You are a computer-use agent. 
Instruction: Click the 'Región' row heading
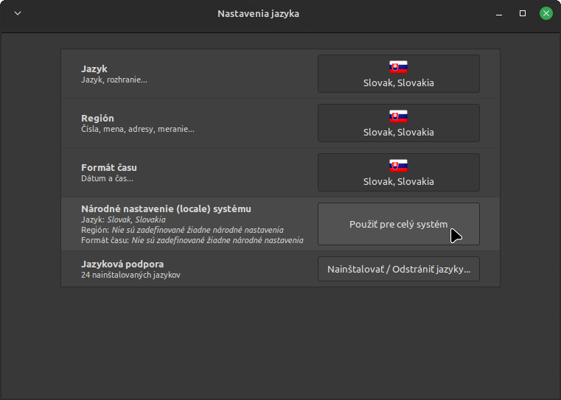(97, 118)
